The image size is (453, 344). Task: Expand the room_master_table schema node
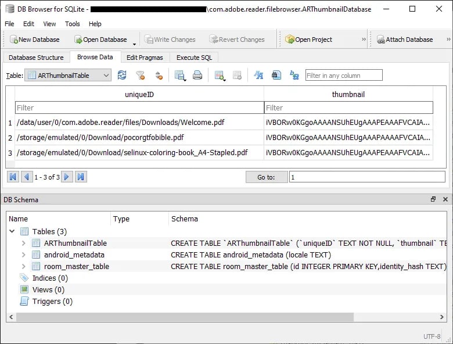click(x=24, y=266)
